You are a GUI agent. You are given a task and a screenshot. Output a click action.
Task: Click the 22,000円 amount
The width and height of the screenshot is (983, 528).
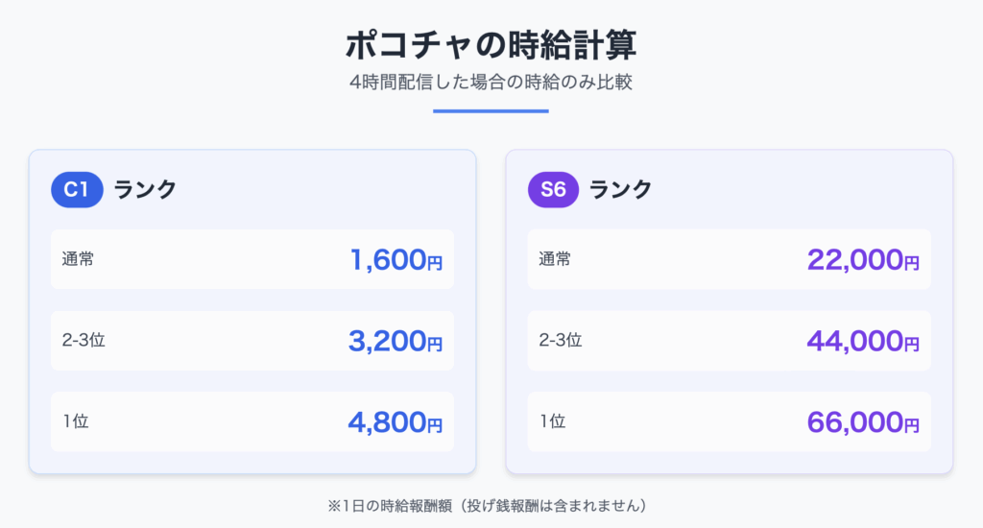tap(863, 259)
